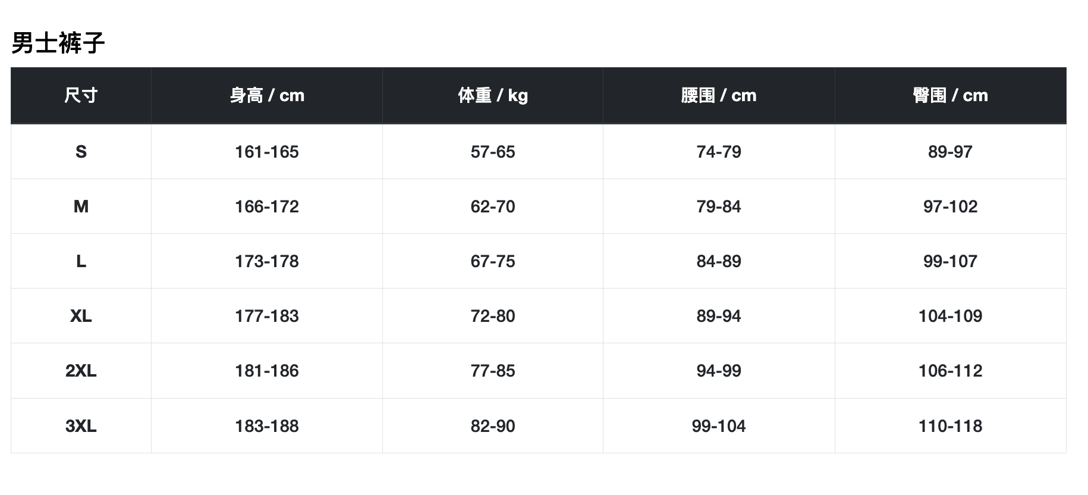Click the 尺寸 column header
This screenshot has height=495, width=1088.
pyautogui.click(x=81, y=95)
